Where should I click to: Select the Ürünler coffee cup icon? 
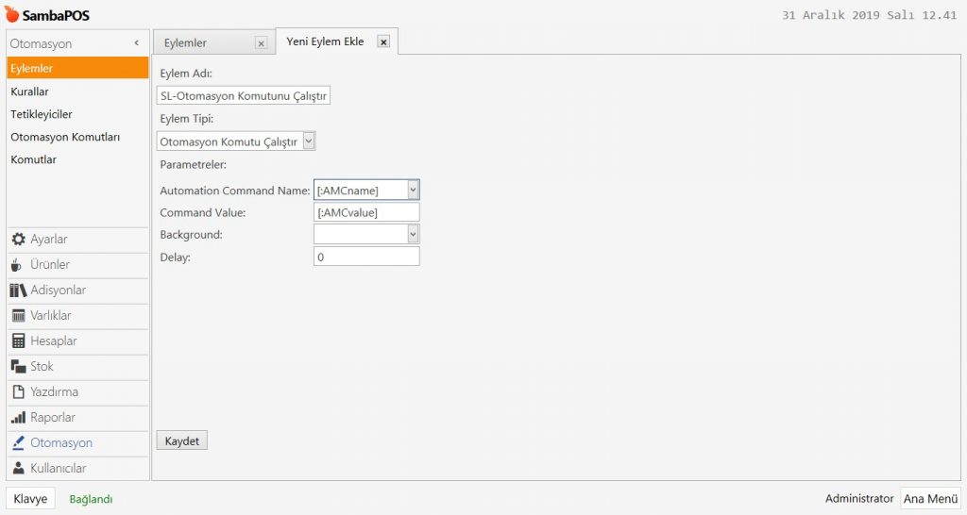[x=17, y=265]
